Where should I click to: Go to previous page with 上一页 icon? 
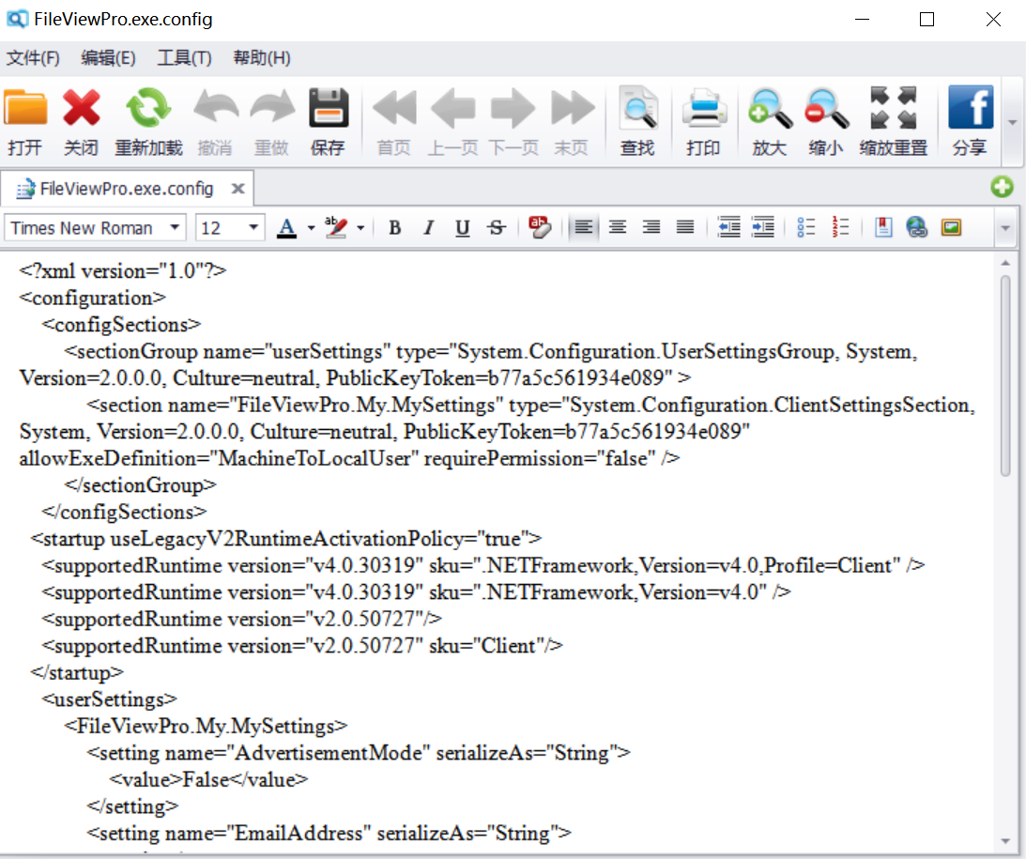coord(452,122)
